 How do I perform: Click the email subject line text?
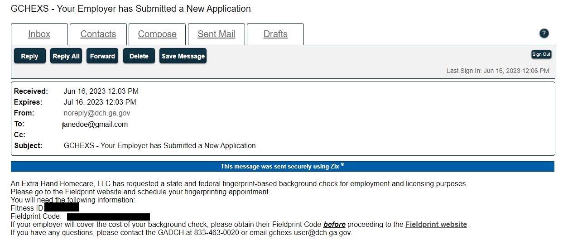click(160, 146)
